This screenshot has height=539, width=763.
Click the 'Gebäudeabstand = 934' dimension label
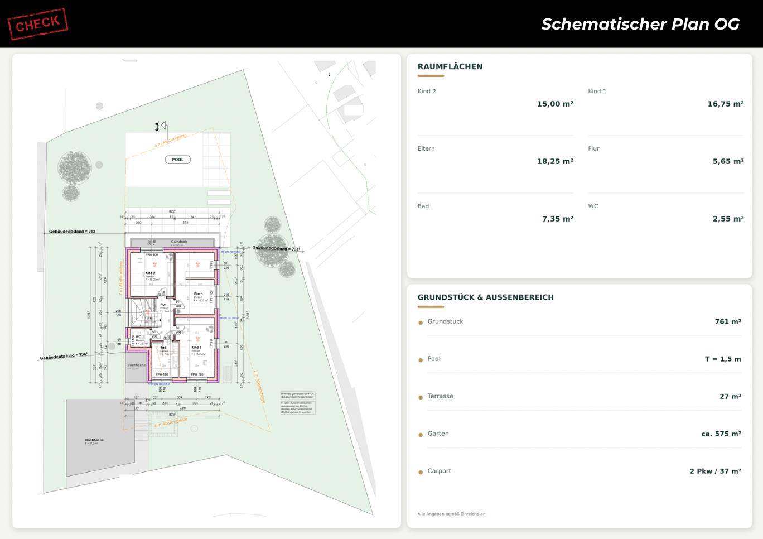(63, 356)
